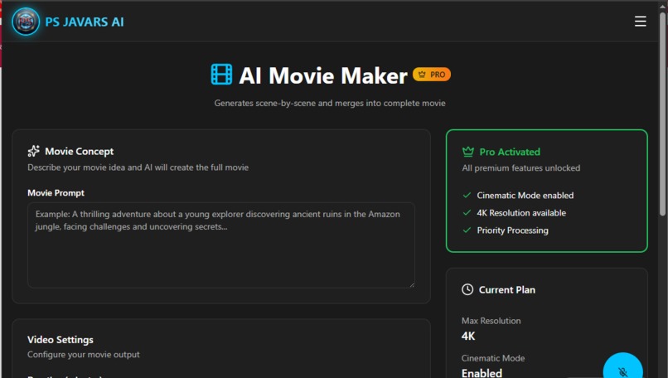Image resolution: width=668 pixels, height=378 pixels.
Task: Click the clock icon beside Current Plan
Action: pyautogui.click(x=467, y=289)
